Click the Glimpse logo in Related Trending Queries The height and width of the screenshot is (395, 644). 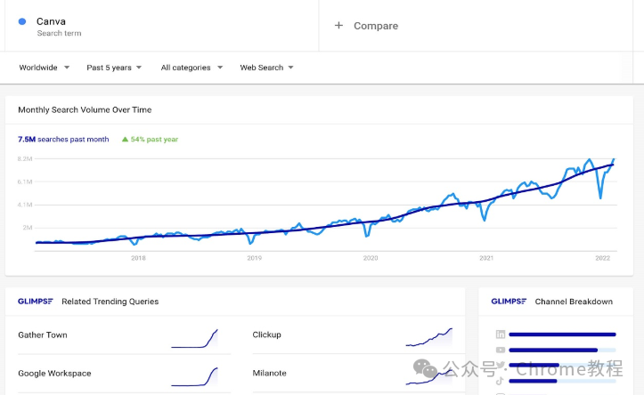pyautogui.click(x=36, y=301)
